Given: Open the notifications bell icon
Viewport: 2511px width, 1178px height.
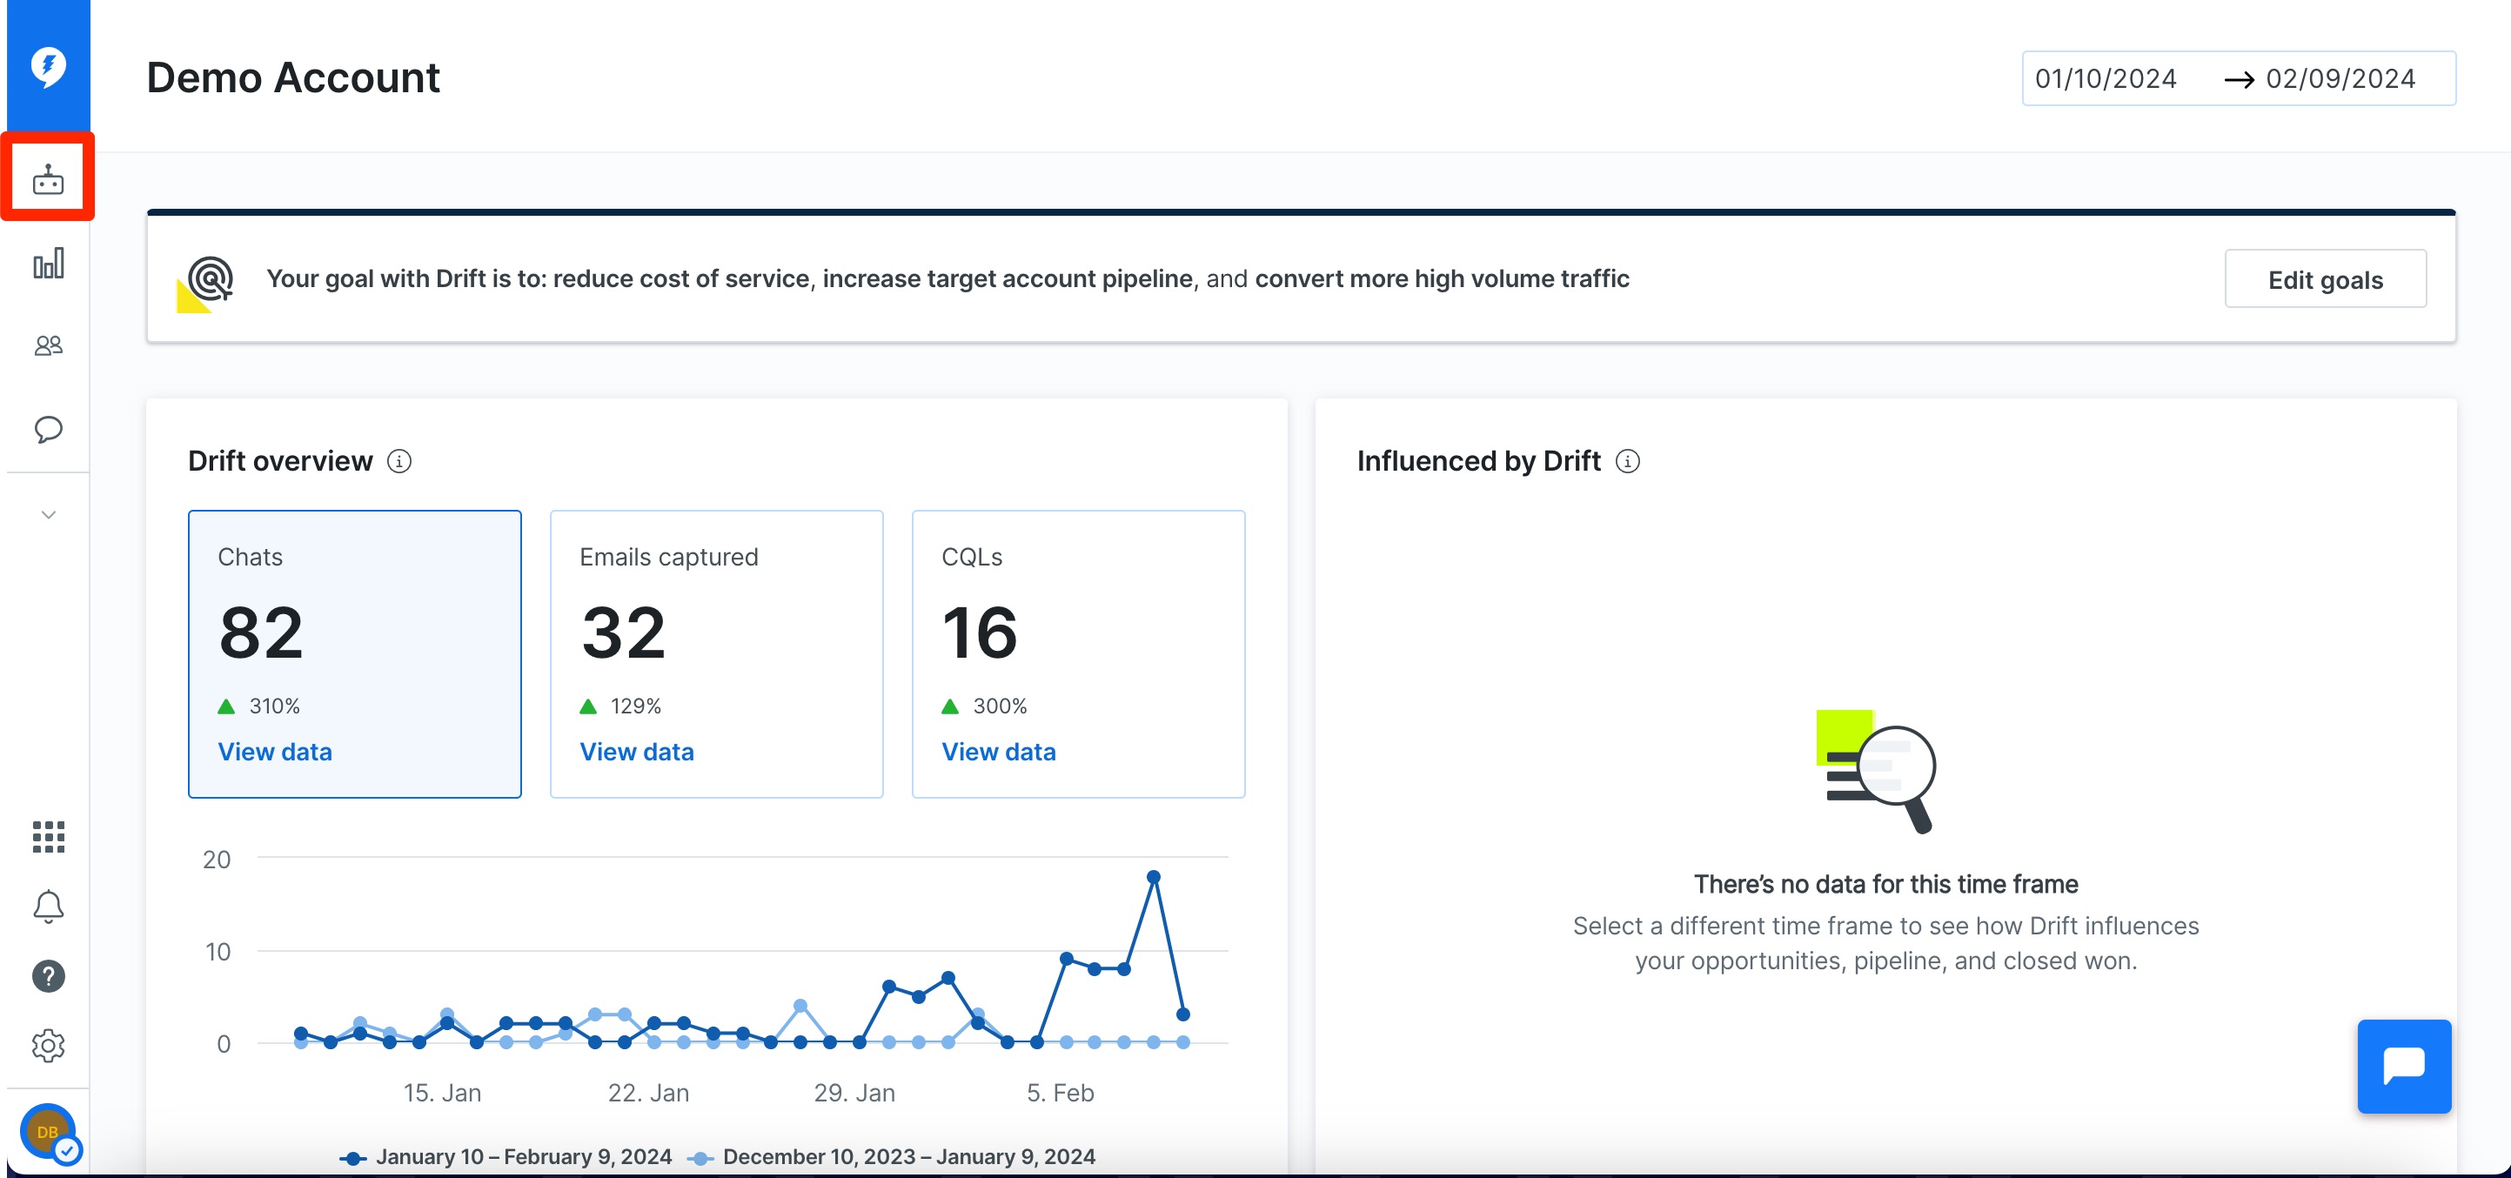Looking at the screenshot, I should point(48,907).
